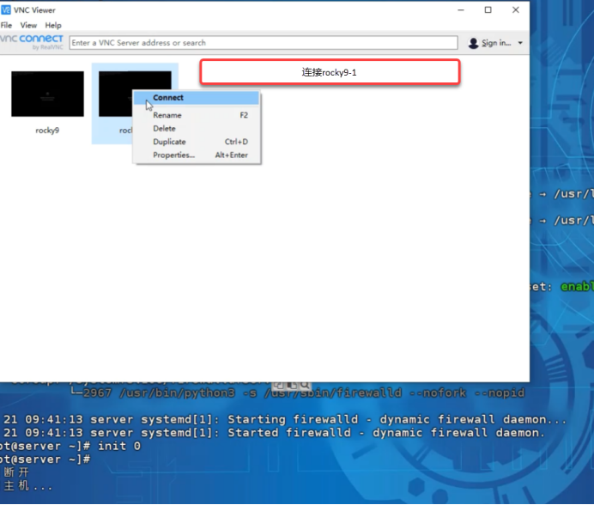Click the Sign in button
This screenshot has height=505, width=594.
[x=494, y=43]
